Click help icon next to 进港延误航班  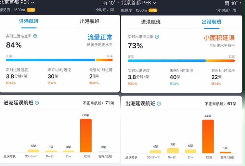point(37,103)
